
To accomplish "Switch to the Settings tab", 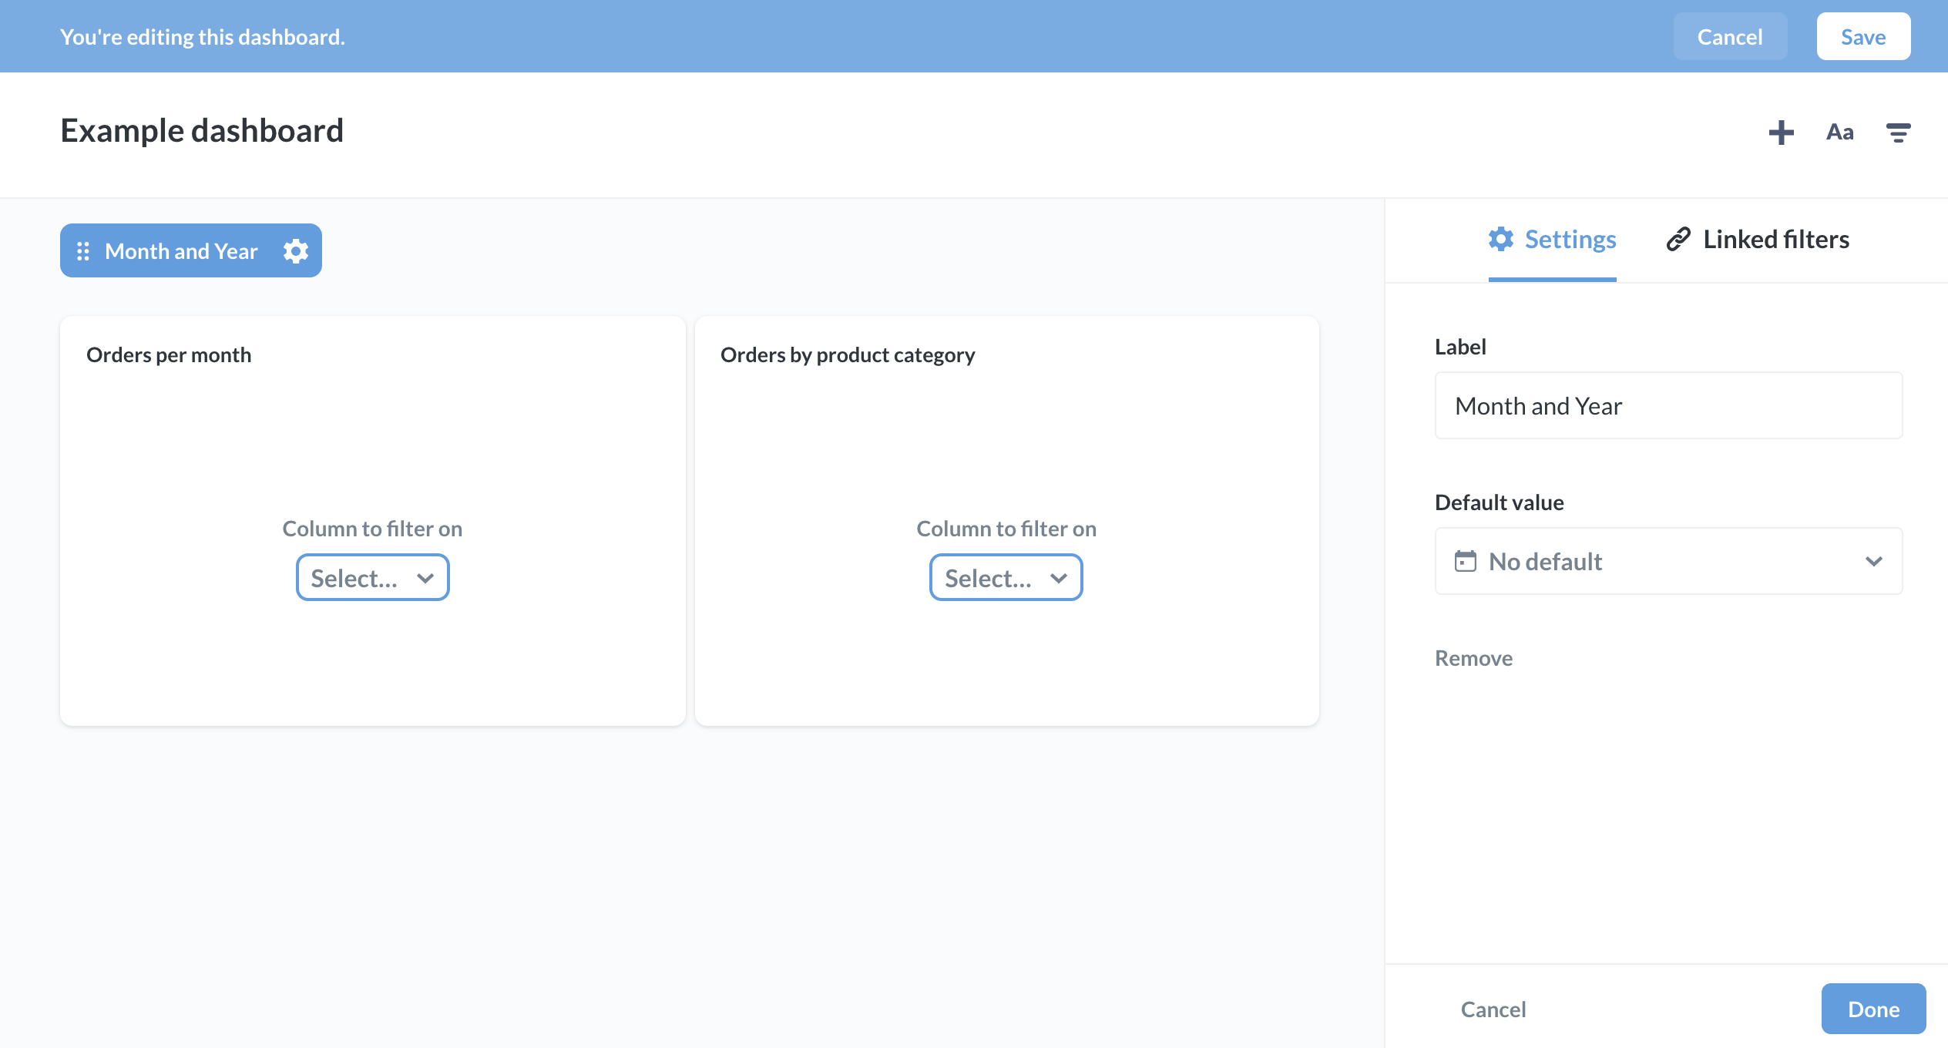I will click(x=1570, y=240).
